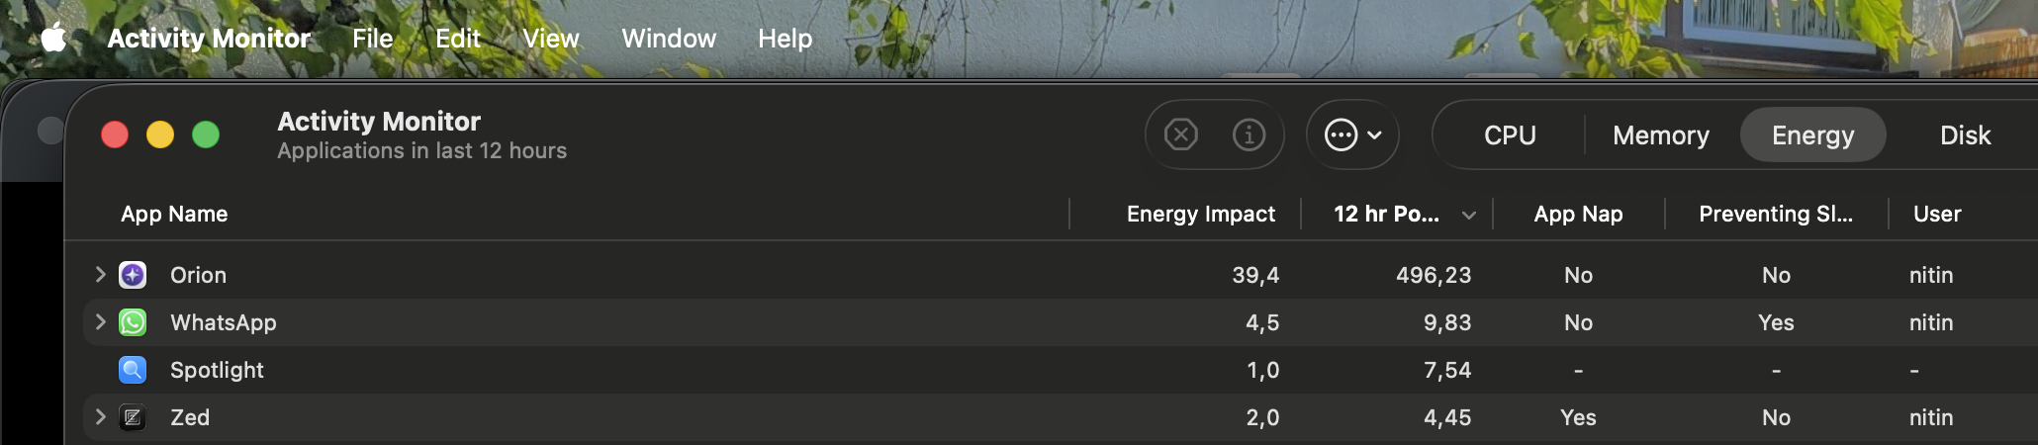Expand the Zed process row
The height and width of the screenshot is (445, 2038).
(100, 416)
